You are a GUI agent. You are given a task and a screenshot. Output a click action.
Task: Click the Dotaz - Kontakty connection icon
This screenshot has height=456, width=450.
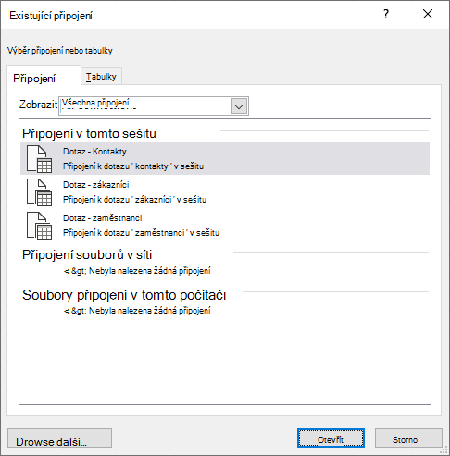(x=39, y=159)
